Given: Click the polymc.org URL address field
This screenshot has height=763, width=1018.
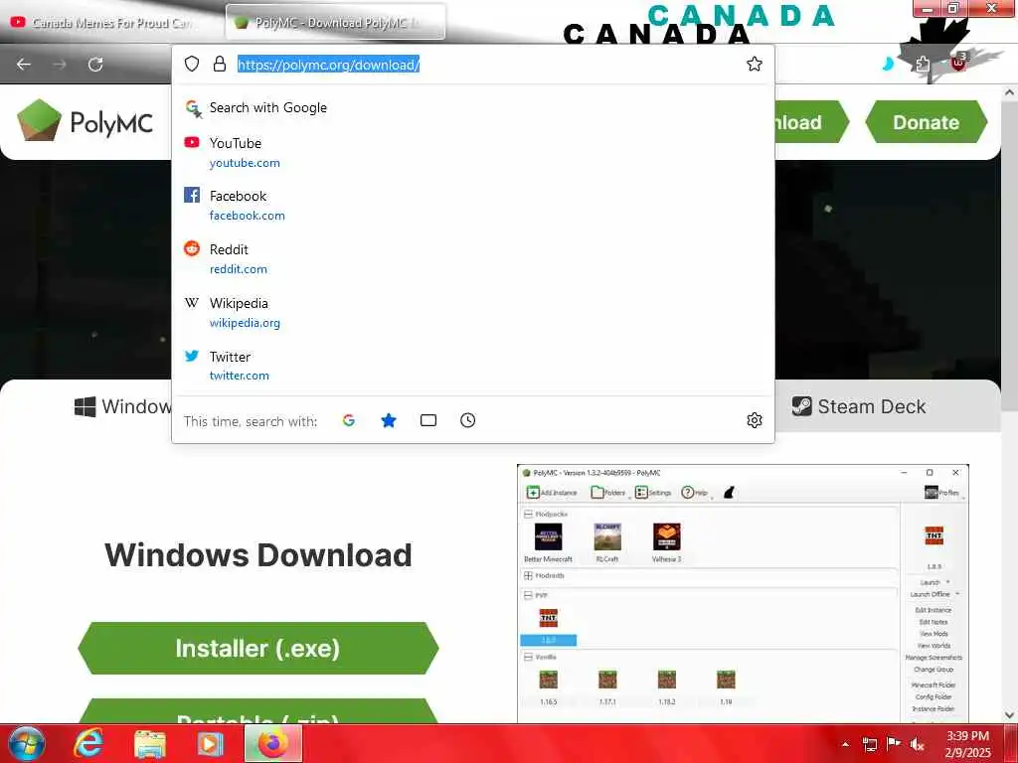Looking at the screenshot, I should coord(328,65).
